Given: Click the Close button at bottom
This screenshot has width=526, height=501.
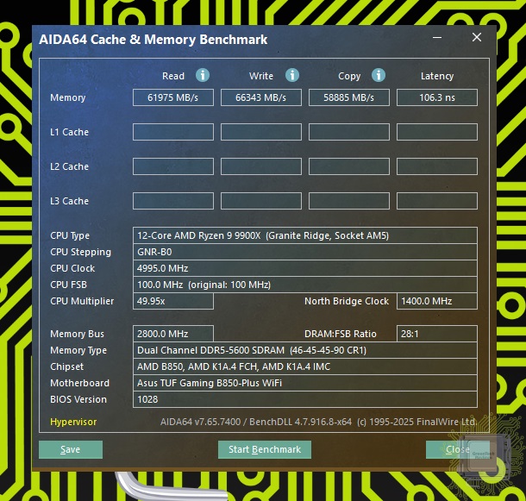Looking at the screenshot, I should [x=458, y=449].
